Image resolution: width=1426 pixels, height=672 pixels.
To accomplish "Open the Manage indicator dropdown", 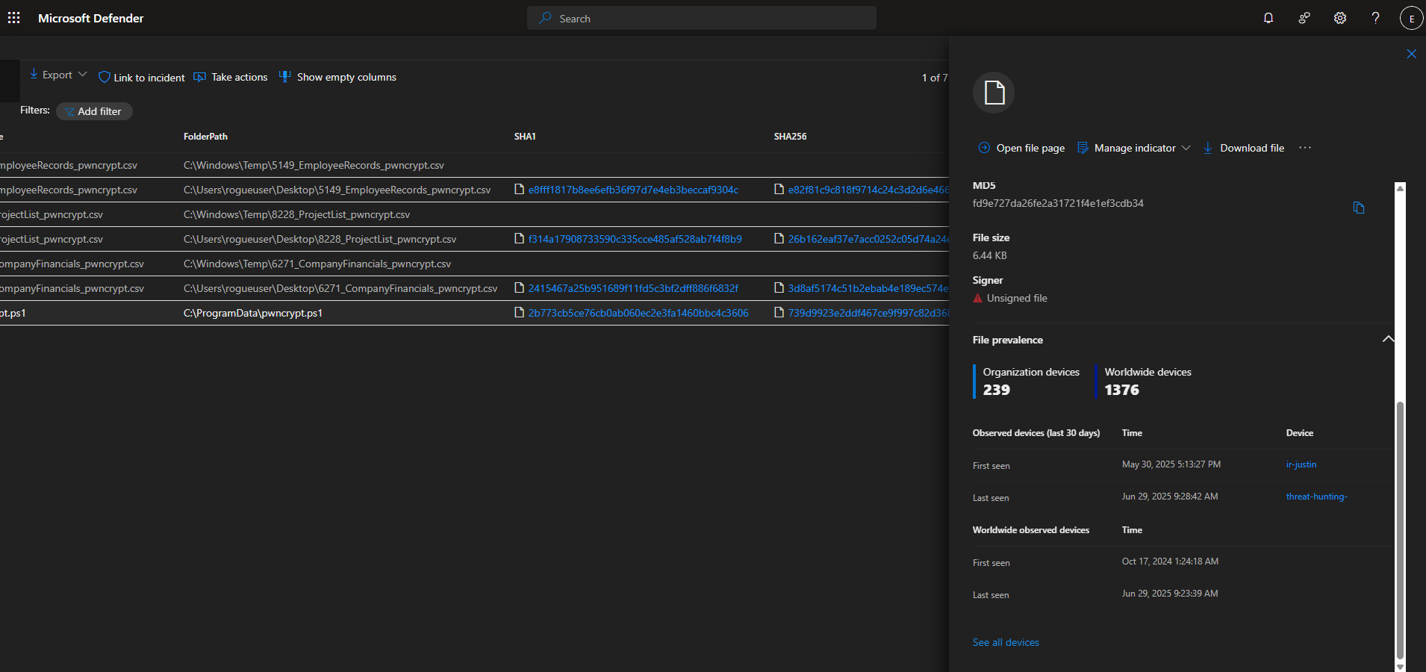I will (x=1133, y=148).
